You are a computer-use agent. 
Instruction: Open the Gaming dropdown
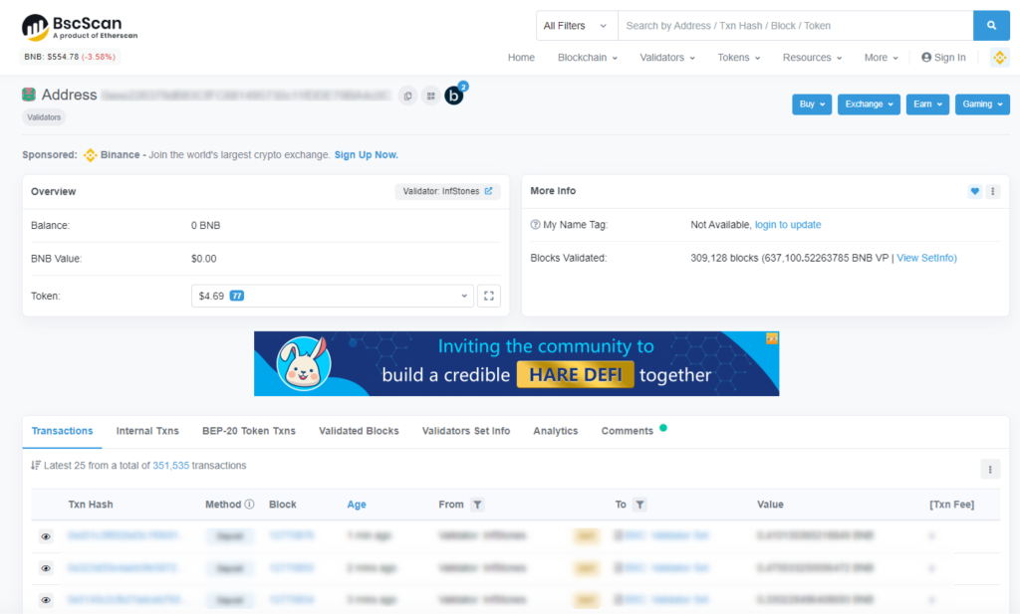point(982,103)
